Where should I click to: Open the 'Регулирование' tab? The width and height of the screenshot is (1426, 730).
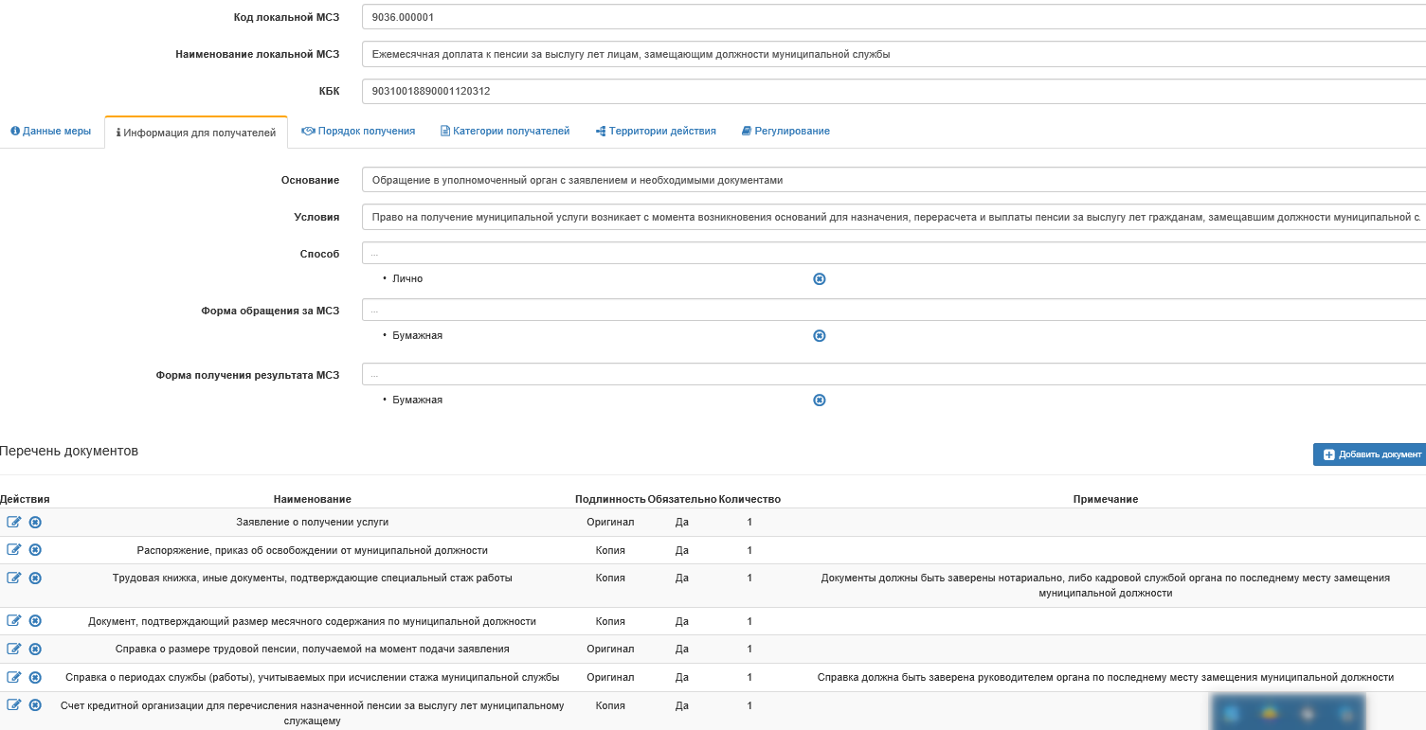coord(785,131)
